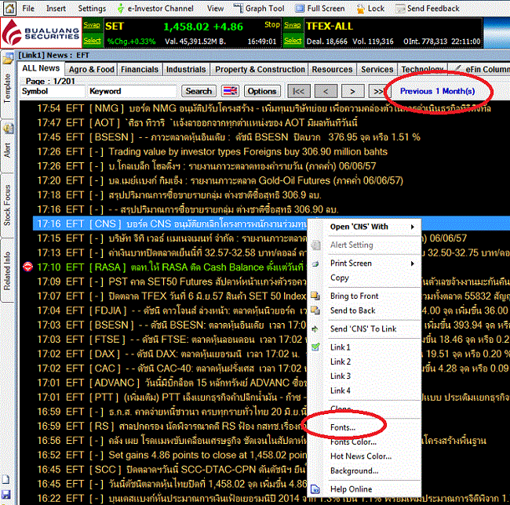The image size is (510, 505).
Task: Click the new document icon at bottom left
Action: point(5,479)
